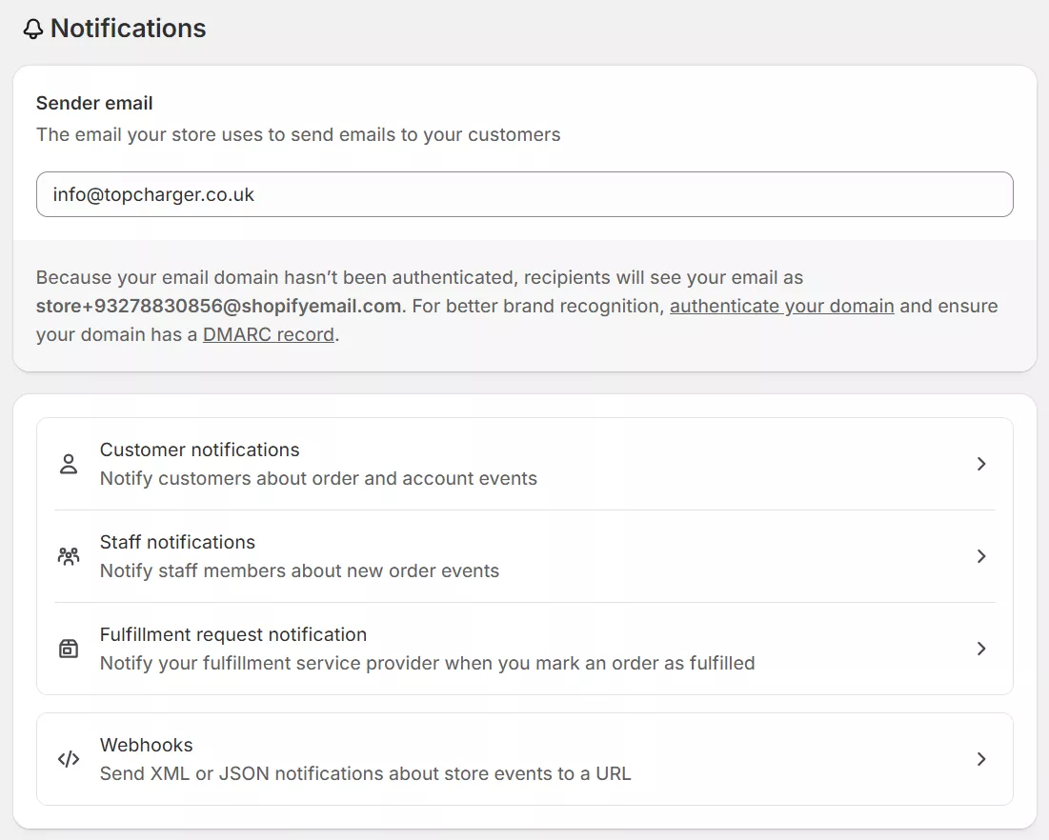Open Staff notifications using the right chevron

coord(981,556)
